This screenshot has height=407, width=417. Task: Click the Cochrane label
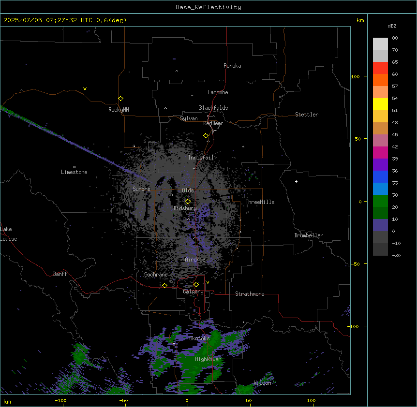(x=156, y=275)
